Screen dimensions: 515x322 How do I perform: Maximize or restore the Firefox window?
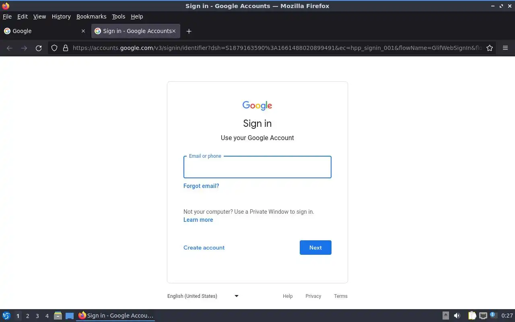click(501, 6)
